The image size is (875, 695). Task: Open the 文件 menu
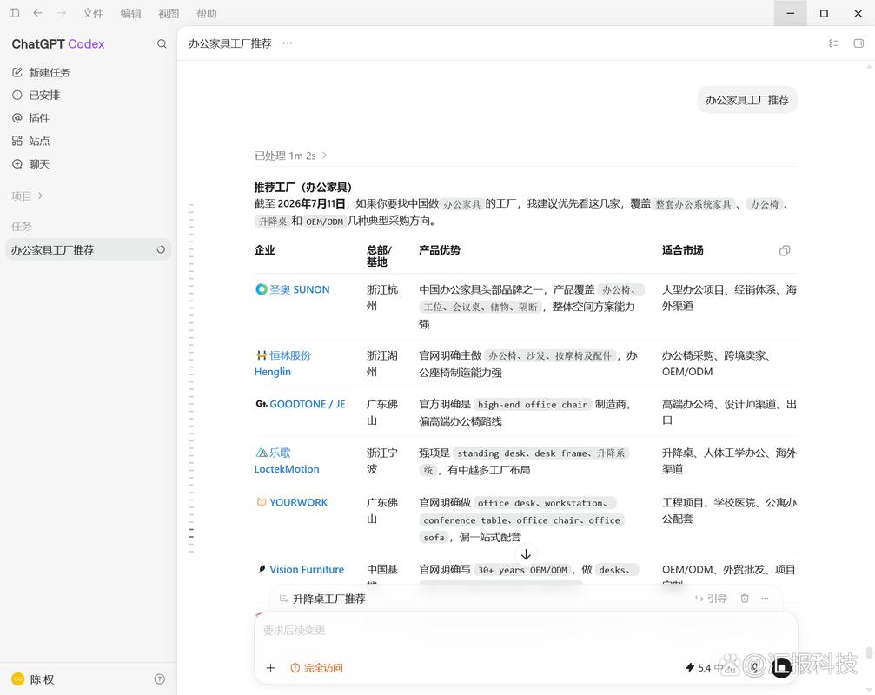[x=93, y=13]
